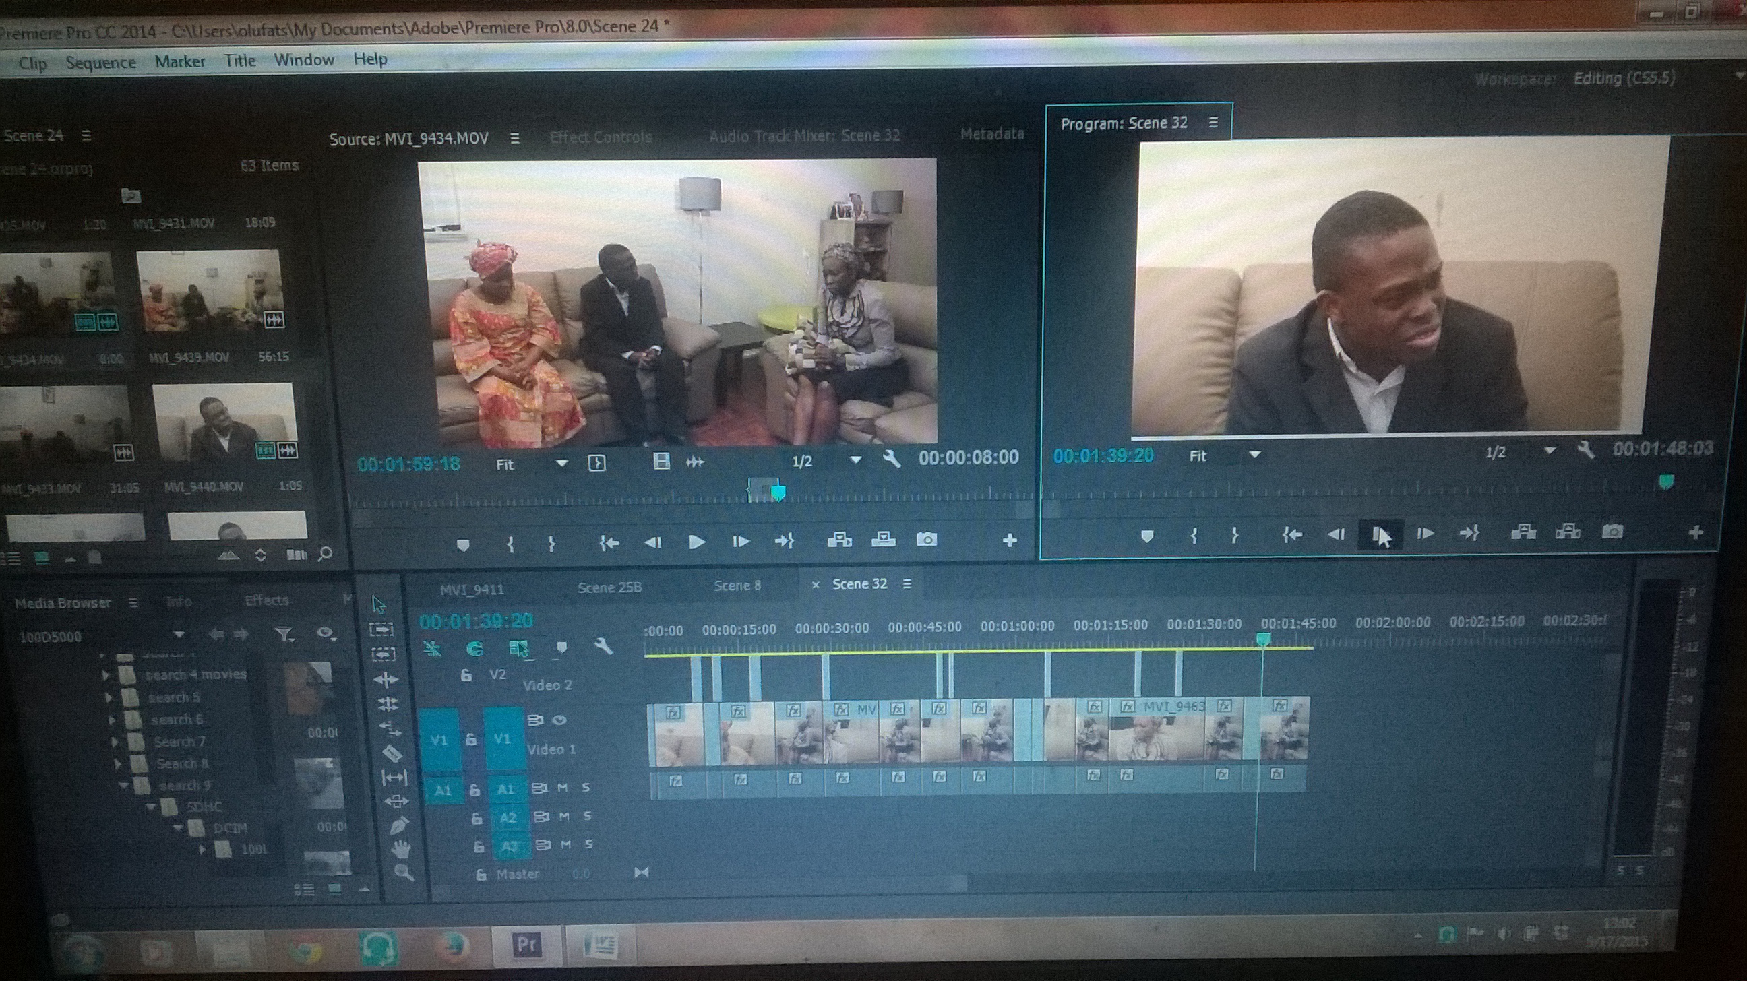Click Export Frame camera in Program monitor
This screenshot has width=1747, height=981.
1612,532
